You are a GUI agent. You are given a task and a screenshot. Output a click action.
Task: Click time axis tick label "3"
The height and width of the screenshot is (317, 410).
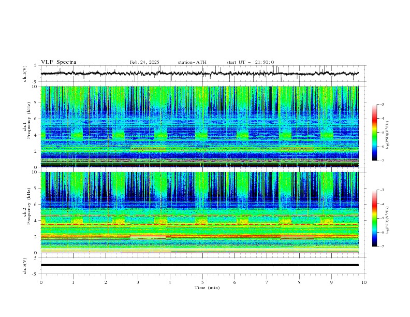pos(138,282)
